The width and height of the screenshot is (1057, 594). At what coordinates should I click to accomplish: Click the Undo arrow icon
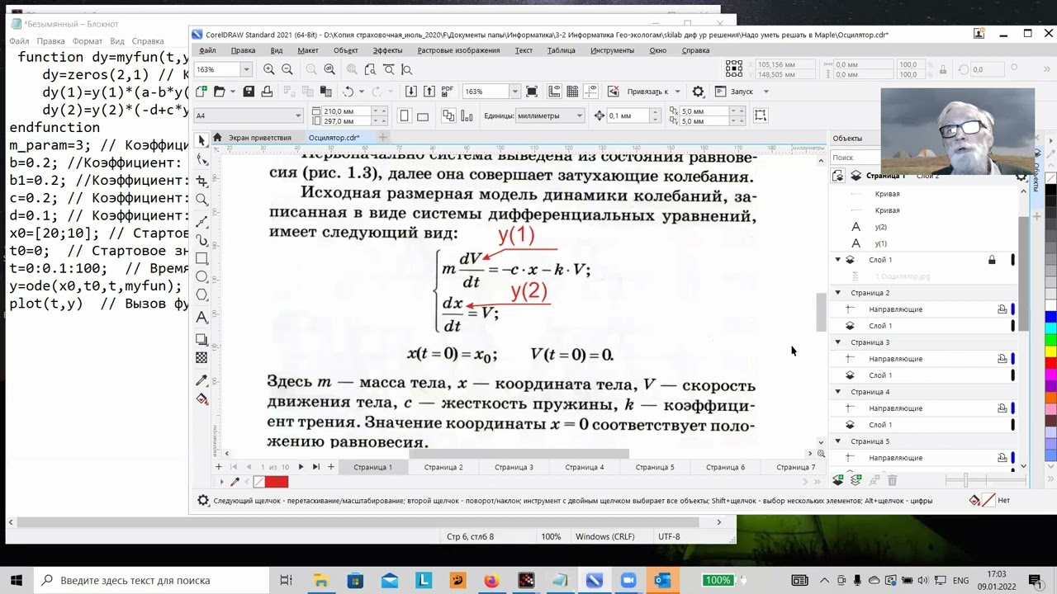coord(348,92)
